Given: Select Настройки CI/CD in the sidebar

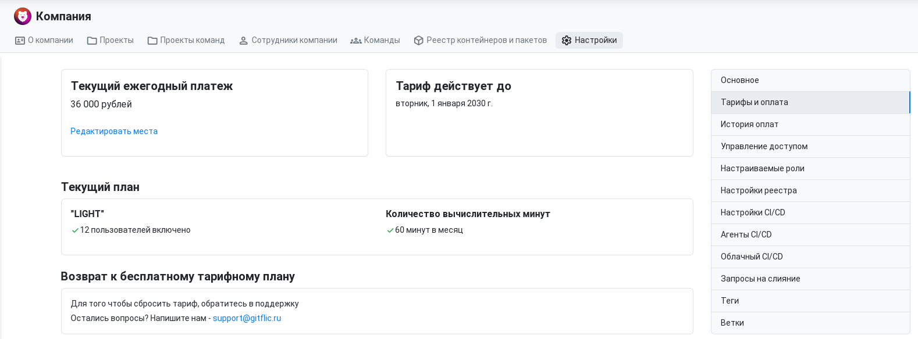Looking at the screenshot, I should (x=810, y=212).
